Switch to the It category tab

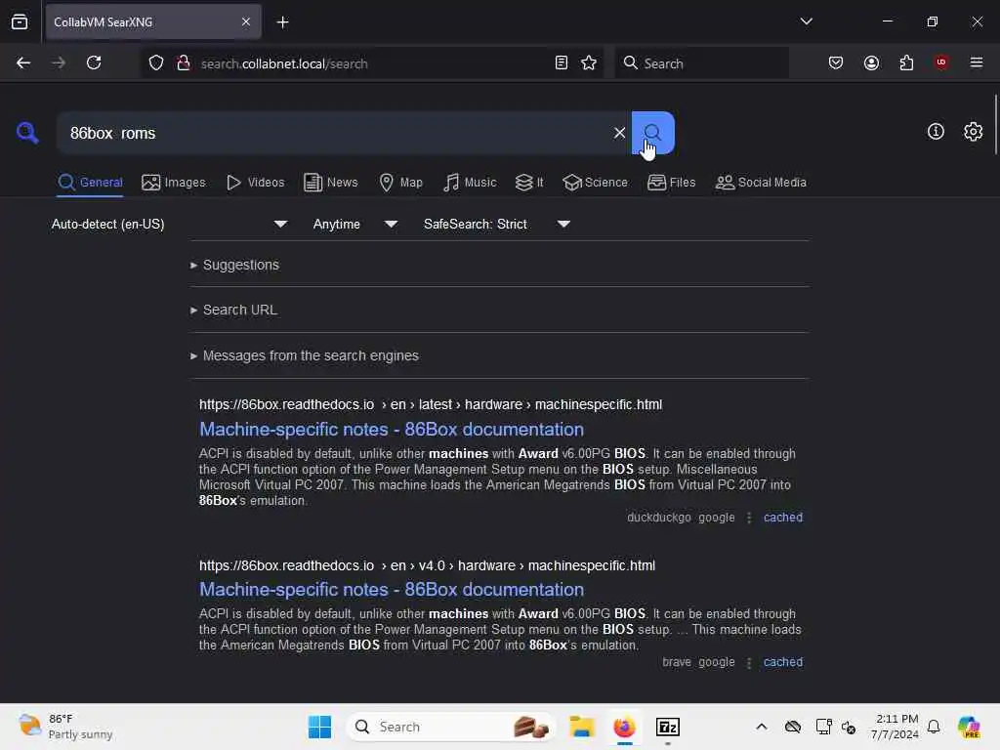coord(529,183)
